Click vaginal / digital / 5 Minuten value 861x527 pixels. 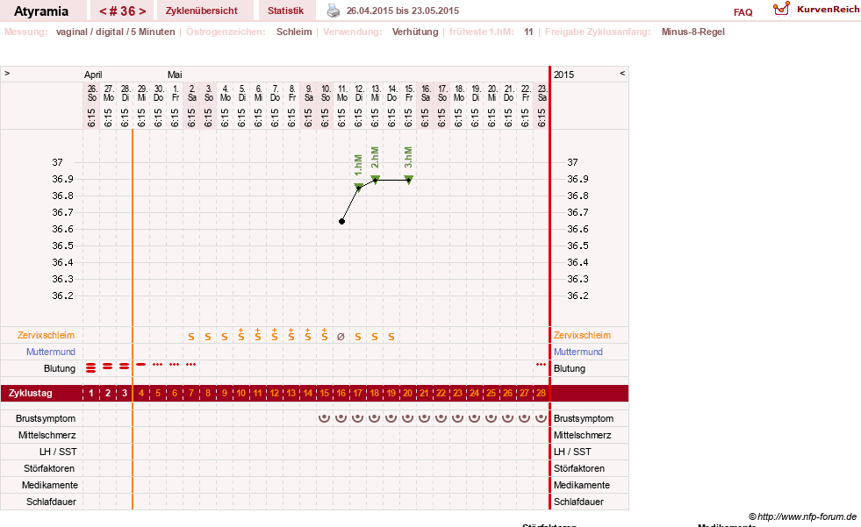115,32
